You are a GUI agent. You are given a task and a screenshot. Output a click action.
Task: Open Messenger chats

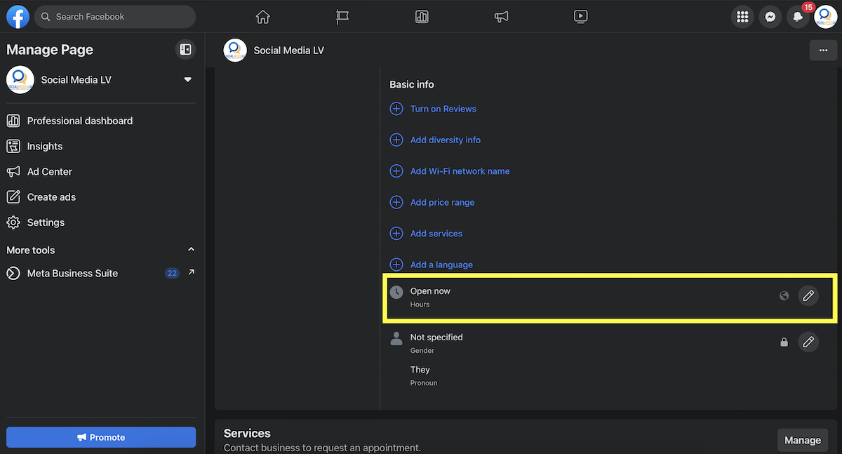click(770, 16)
